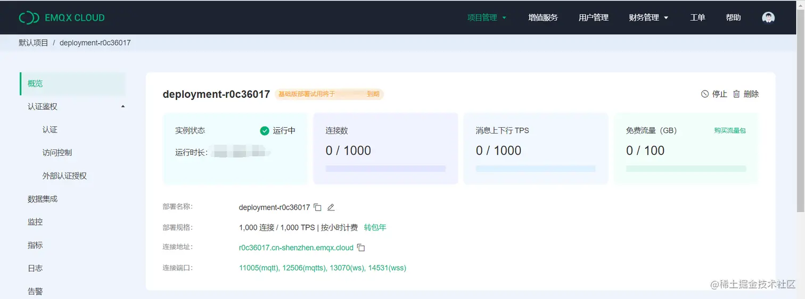Select 概览 in the sidebar
The height and width of the screenshot is (299, 805).
click(x=73, y=84)
